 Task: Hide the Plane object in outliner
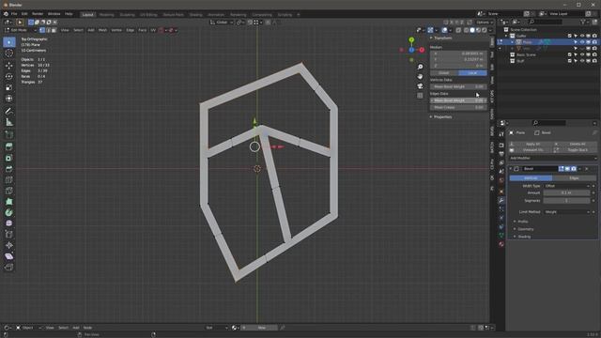582,42
